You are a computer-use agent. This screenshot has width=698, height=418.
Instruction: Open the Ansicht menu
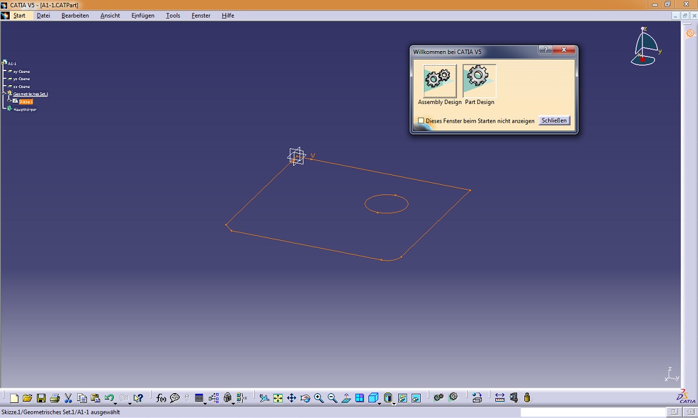point(110,16)
